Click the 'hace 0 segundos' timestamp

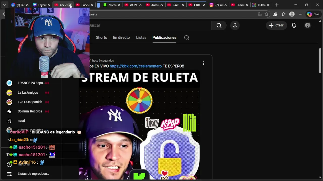pos(103,61)
